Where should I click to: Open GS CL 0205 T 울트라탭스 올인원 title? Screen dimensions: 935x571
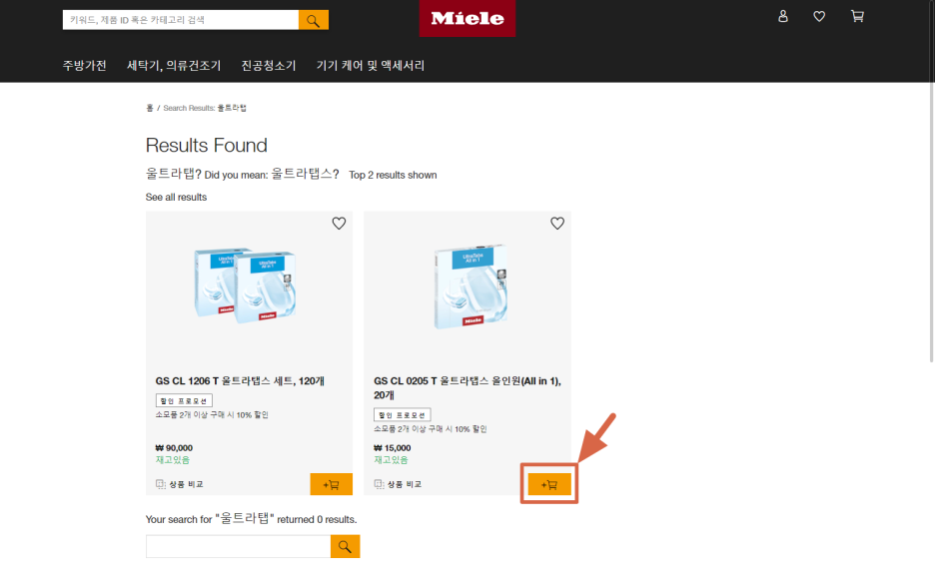coord(467,388)
